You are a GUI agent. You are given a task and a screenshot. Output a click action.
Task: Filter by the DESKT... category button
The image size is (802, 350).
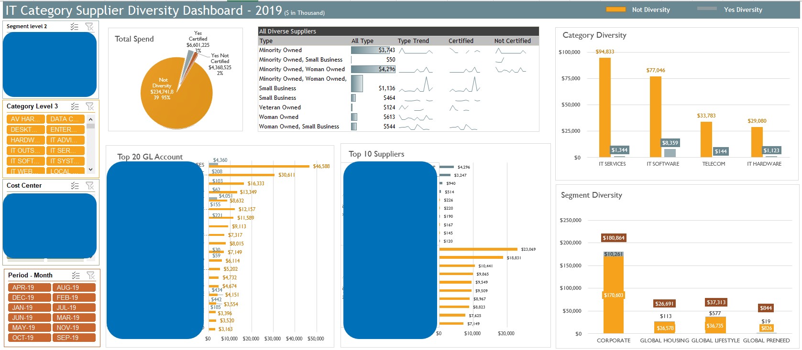pyautogui.click(x=25, y=129)
